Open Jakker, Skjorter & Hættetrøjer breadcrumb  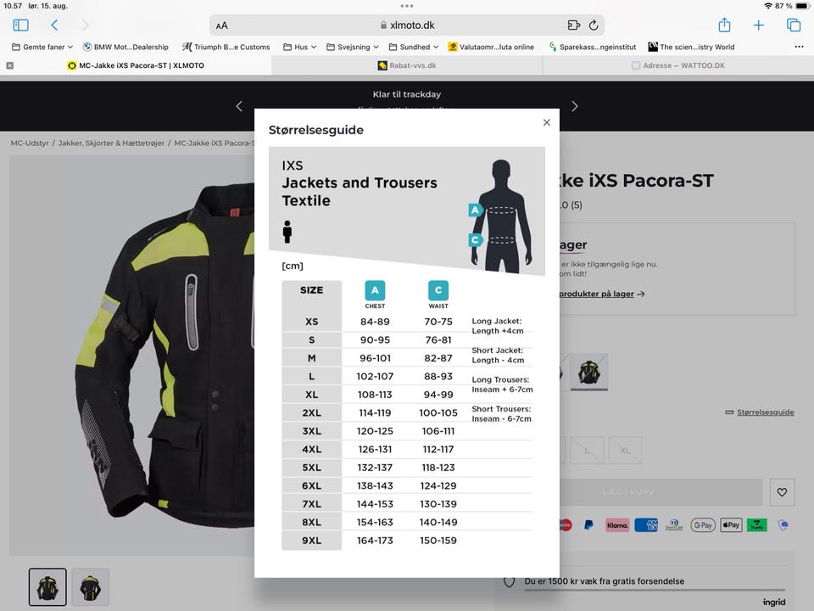click(111, 143)
